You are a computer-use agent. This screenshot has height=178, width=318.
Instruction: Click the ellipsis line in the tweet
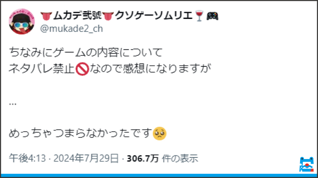point(12,104)
